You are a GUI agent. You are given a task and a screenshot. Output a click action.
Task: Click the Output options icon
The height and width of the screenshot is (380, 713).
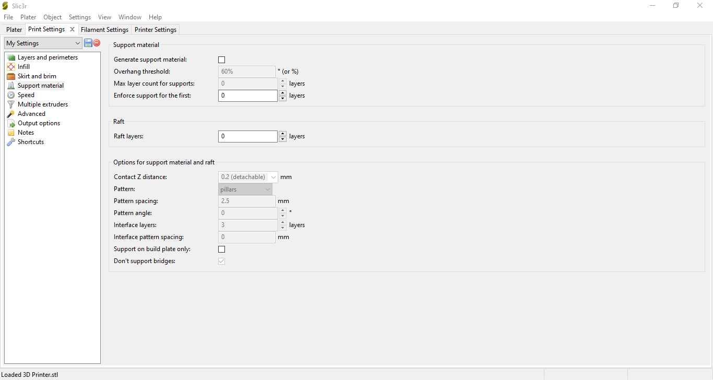[x=11, y=123]
